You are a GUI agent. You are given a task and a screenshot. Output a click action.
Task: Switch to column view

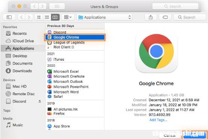coord(55,17)
